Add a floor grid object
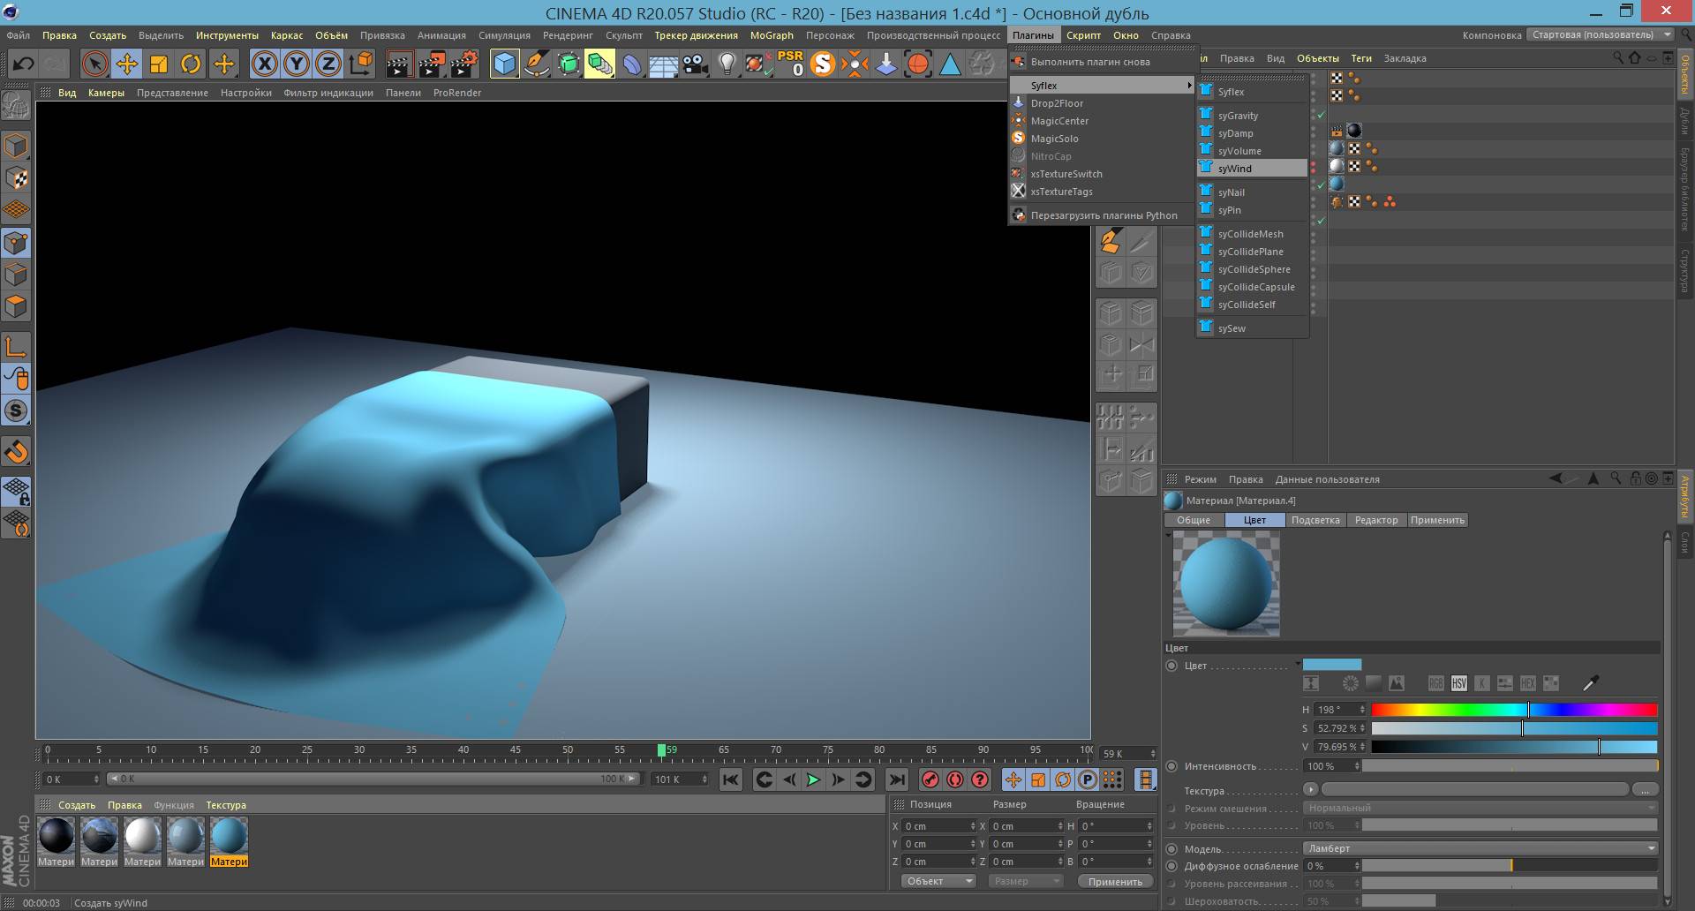The height and width of the screenshot is (911, 1695). click(x=663, y=64)
